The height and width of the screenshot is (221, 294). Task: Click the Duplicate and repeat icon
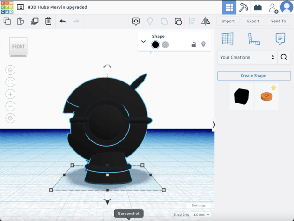click(35, 21)
